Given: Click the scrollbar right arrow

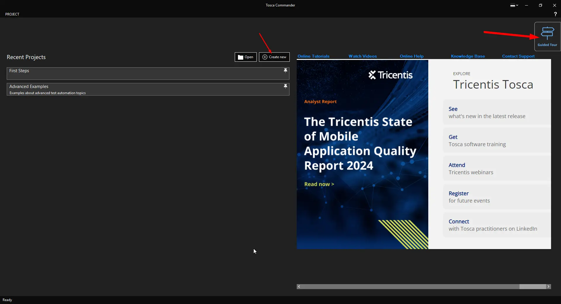Looking at the screenshot, I should coord(548,286).
